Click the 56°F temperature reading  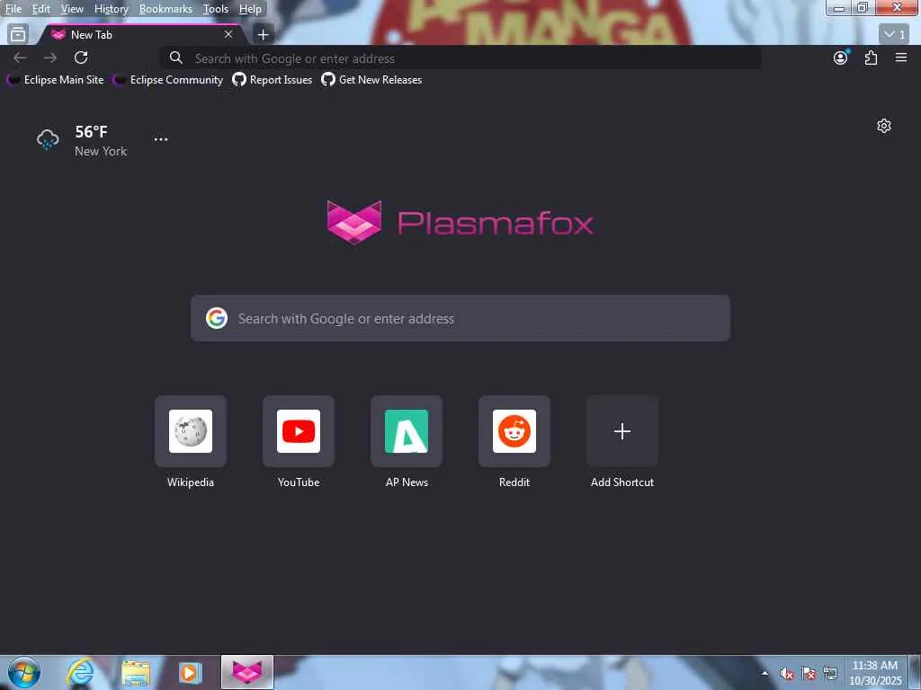[x=91, y=131]
